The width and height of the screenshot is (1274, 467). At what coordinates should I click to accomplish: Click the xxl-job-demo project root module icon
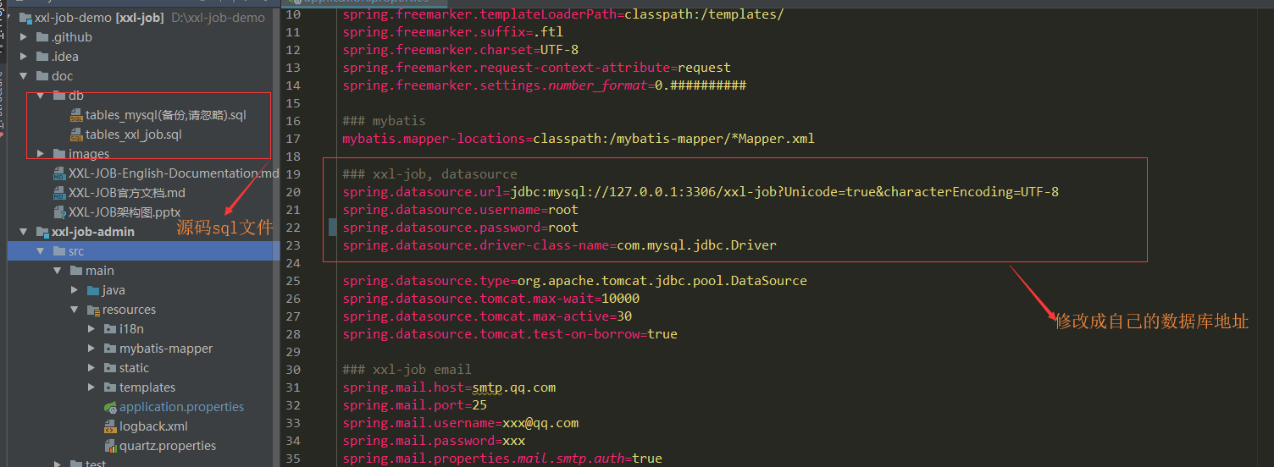click(x=25, y=18)
